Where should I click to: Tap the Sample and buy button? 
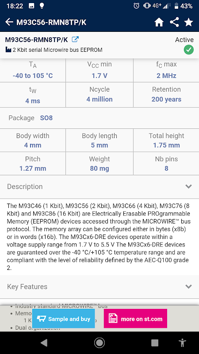(63, 319)
